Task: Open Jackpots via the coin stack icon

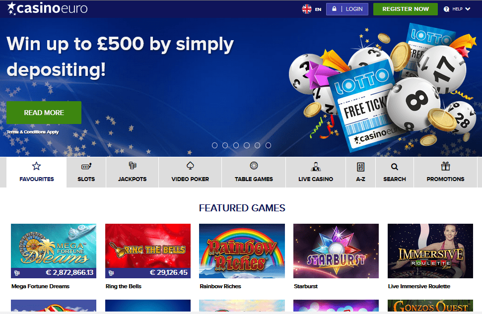Action: point(133,166)
